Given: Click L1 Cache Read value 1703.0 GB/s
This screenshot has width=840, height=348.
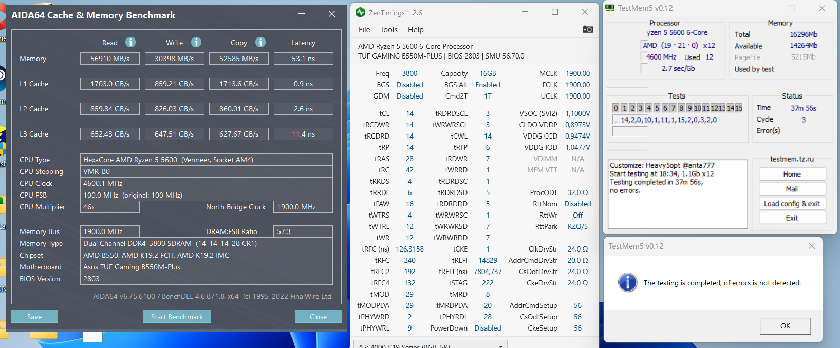Looking at the screenshot, I should point(110,84).
